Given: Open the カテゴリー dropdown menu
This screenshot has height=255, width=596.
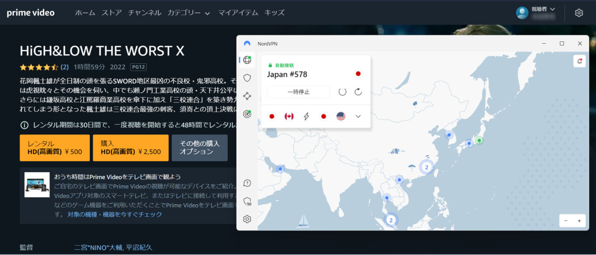Looking at the screenshot, I should tap(189, 13).
